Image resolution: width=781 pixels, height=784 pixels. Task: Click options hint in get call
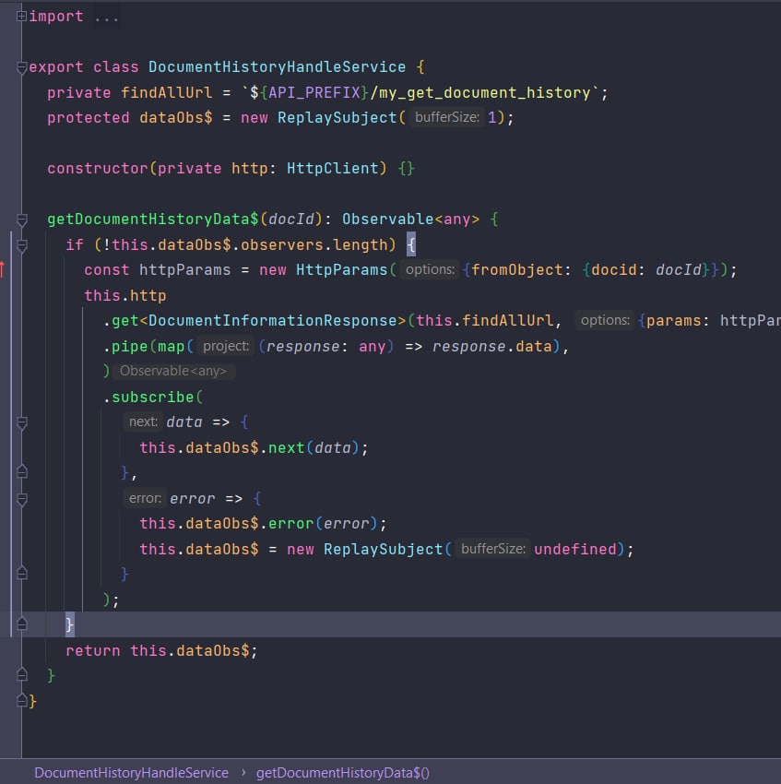[605, 320]
